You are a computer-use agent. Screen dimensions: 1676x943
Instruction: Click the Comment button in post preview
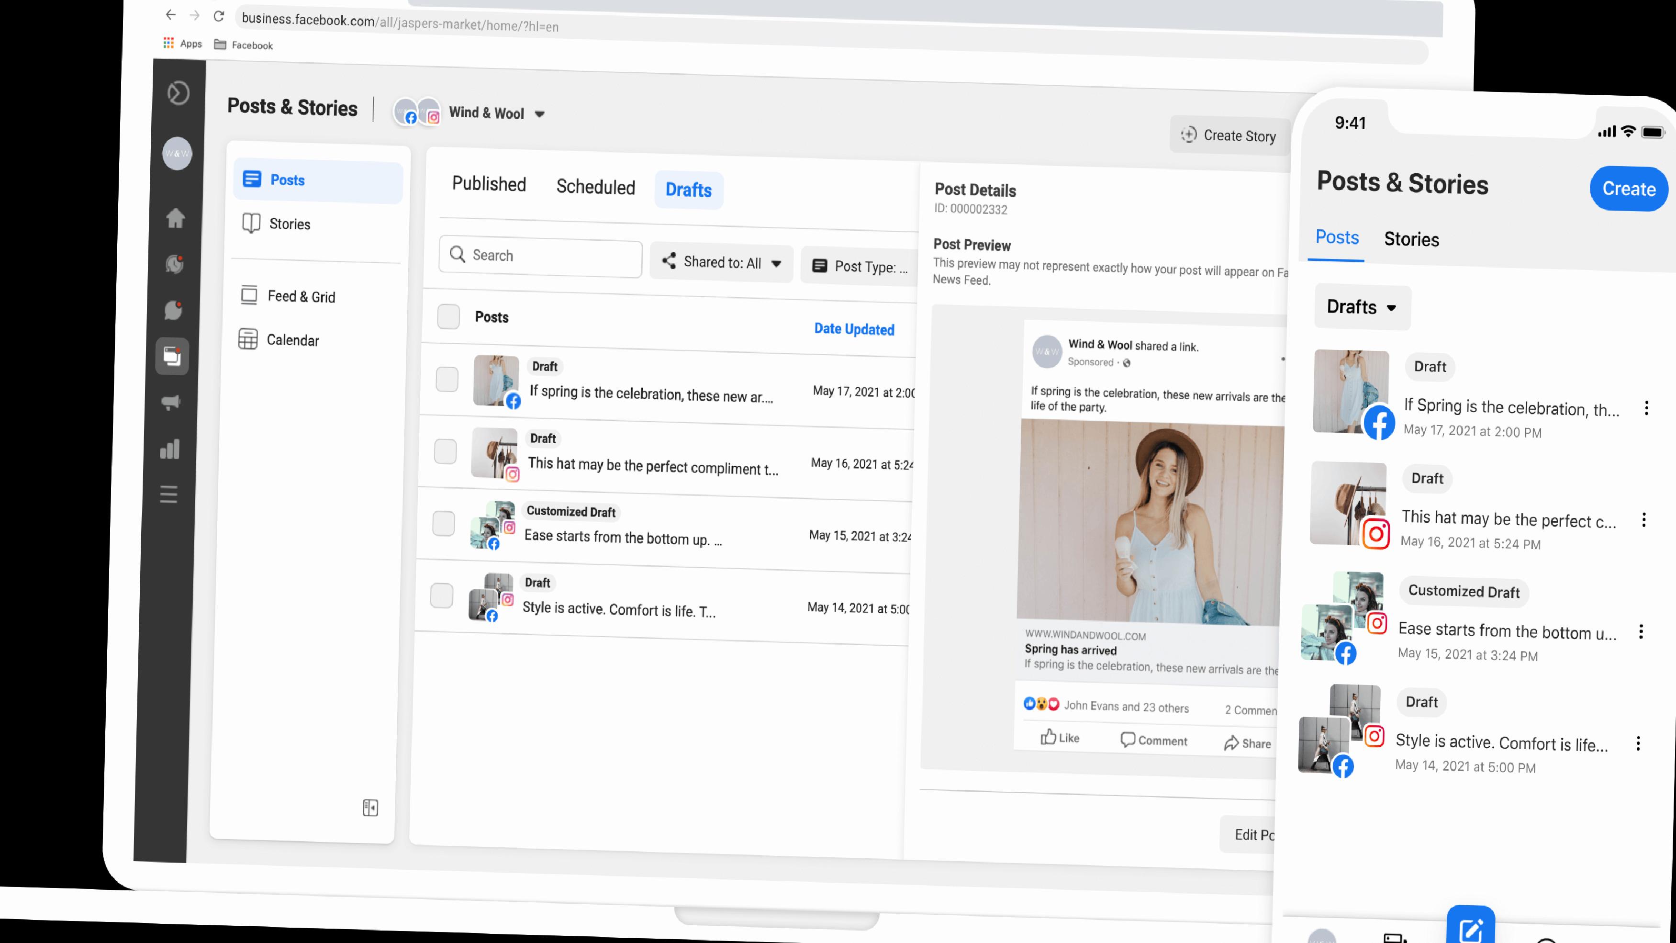1153,740
